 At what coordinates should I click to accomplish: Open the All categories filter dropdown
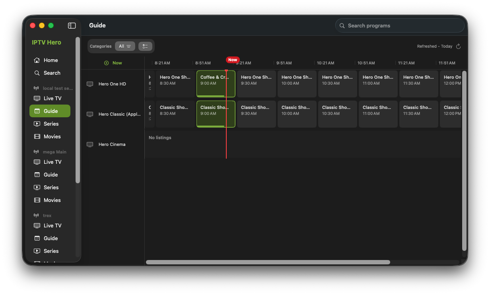click(125, 46)
